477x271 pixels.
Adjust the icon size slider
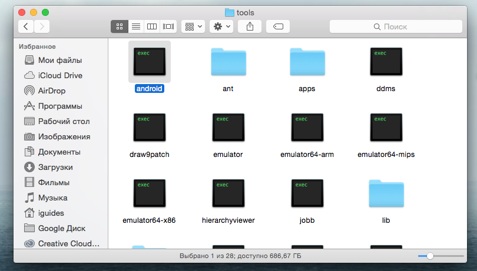430,256
